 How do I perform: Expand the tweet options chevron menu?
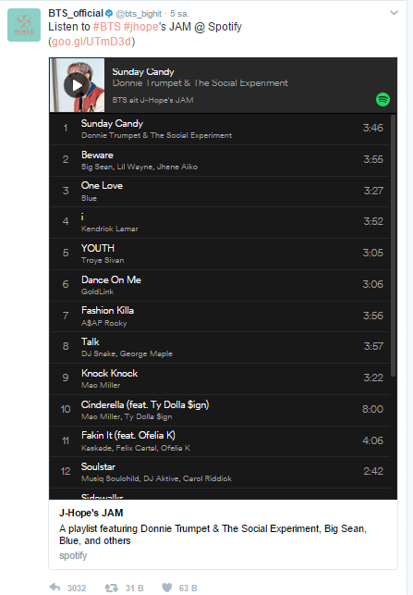[394, 13]
